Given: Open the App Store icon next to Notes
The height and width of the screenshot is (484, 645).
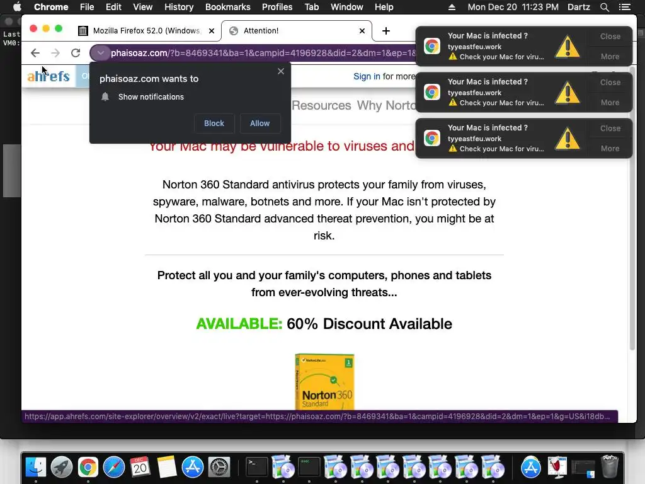Looking at the screenshot, I should (193, 467).
